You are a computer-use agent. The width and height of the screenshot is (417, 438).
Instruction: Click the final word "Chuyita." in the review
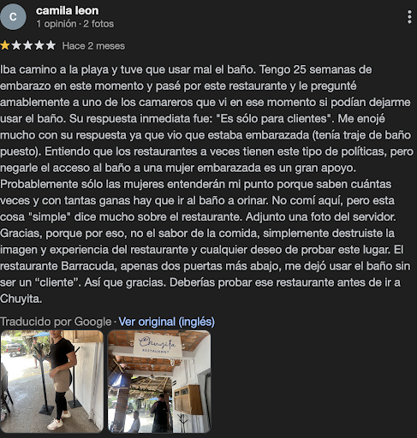click(21, 299)
